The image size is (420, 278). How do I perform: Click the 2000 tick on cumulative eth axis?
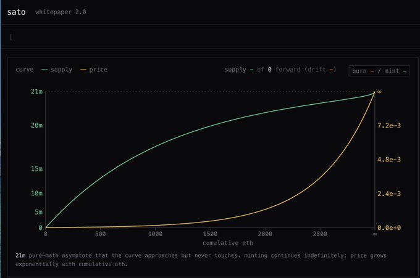pyautogui.click(x=265, y=234)
